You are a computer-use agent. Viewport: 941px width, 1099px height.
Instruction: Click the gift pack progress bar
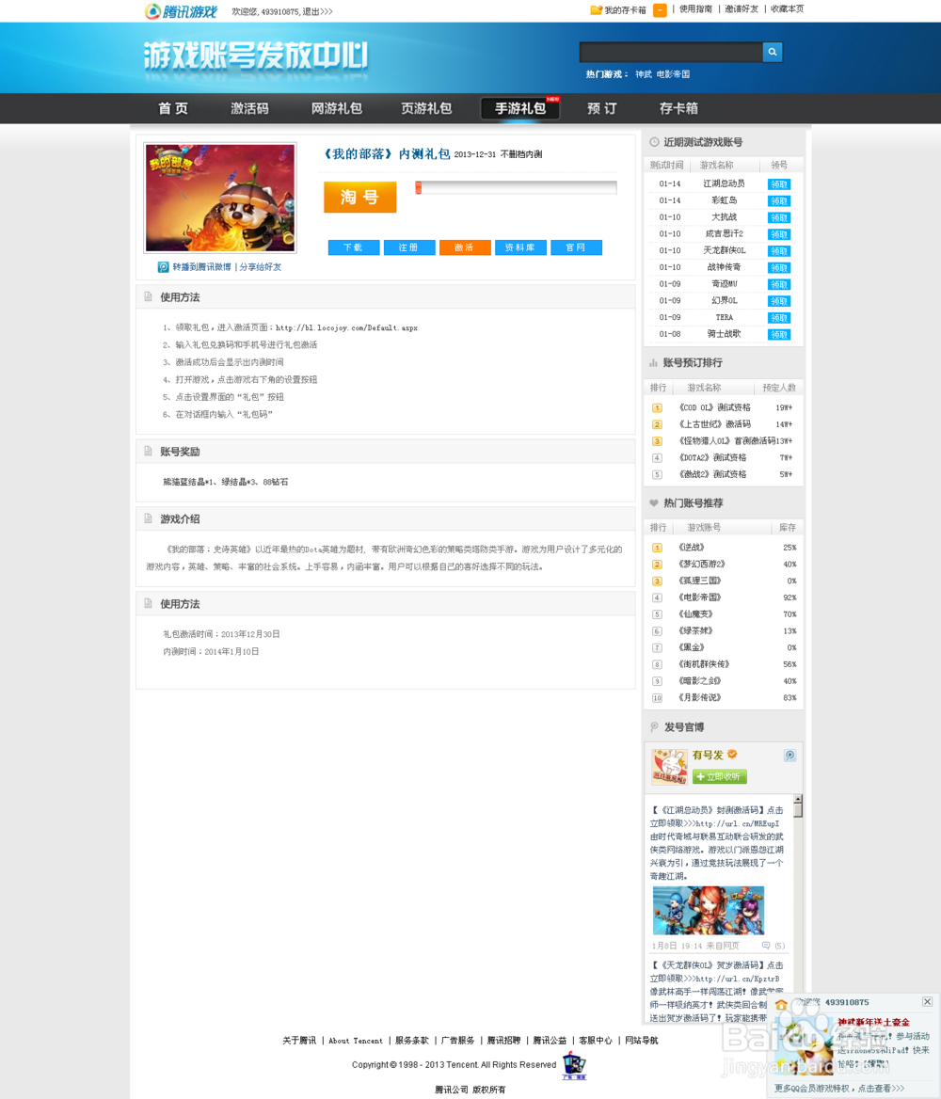[516, 188]
